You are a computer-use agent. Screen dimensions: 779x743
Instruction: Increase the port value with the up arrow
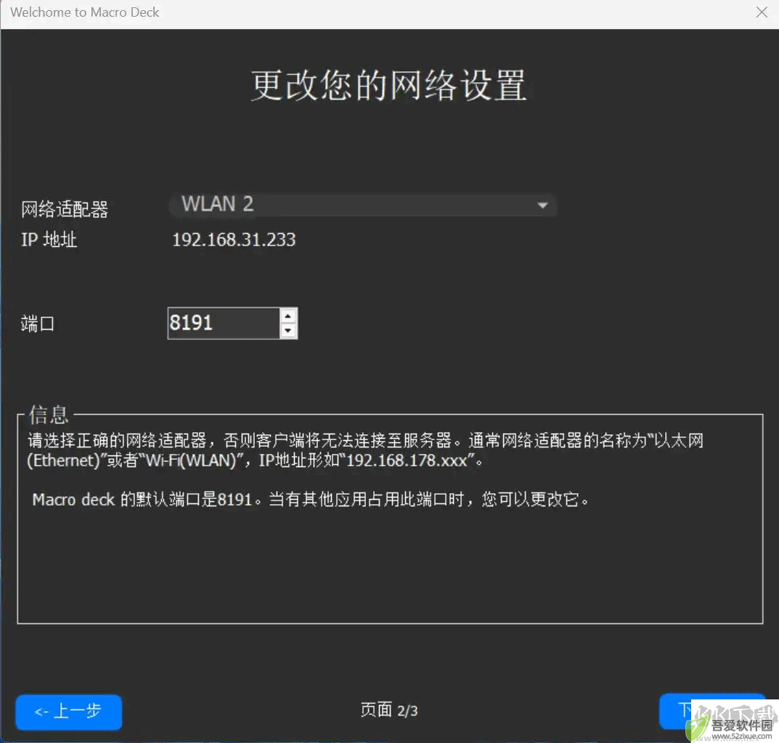288,316
